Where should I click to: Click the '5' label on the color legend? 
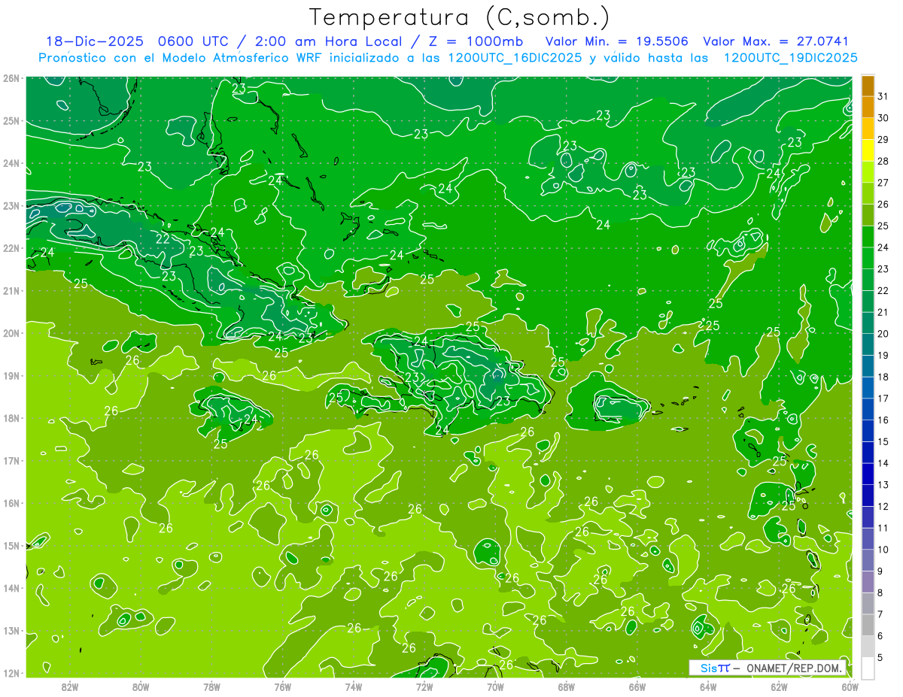(x=880, y=658)
